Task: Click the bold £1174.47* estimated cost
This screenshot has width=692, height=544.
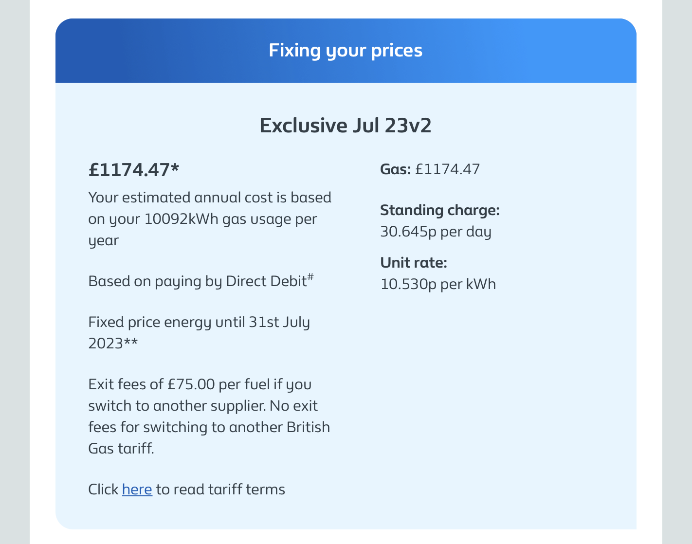Action: click(134, 170)
